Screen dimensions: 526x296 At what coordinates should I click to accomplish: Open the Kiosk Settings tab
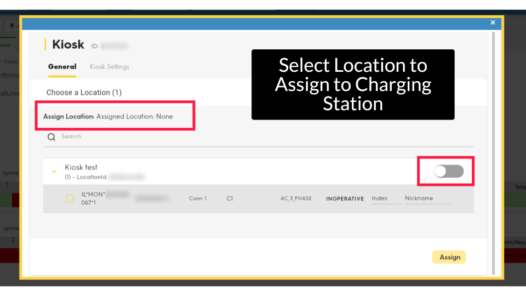[x=110, y=66]
